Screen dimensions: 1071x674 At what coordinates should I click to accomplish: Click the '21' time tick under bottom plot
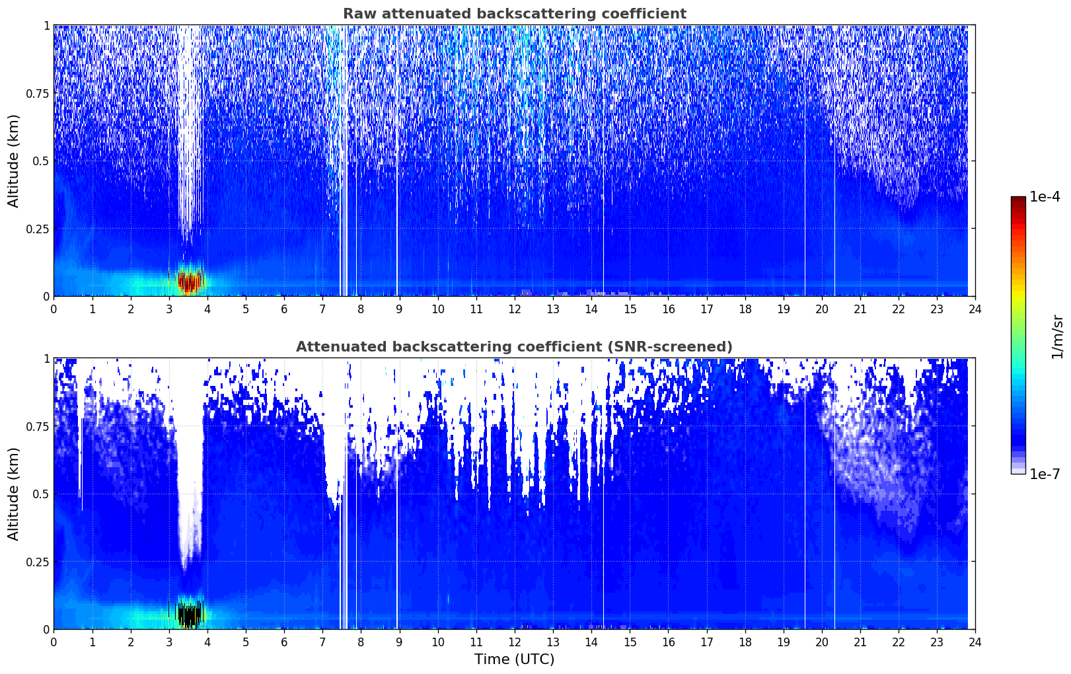(x=860, y=642)
